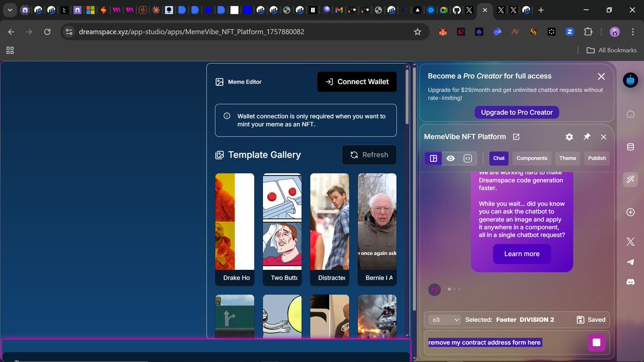The image size is (644, 362).
Task: Select the Bernie I Am template
Action: [377, 229]
